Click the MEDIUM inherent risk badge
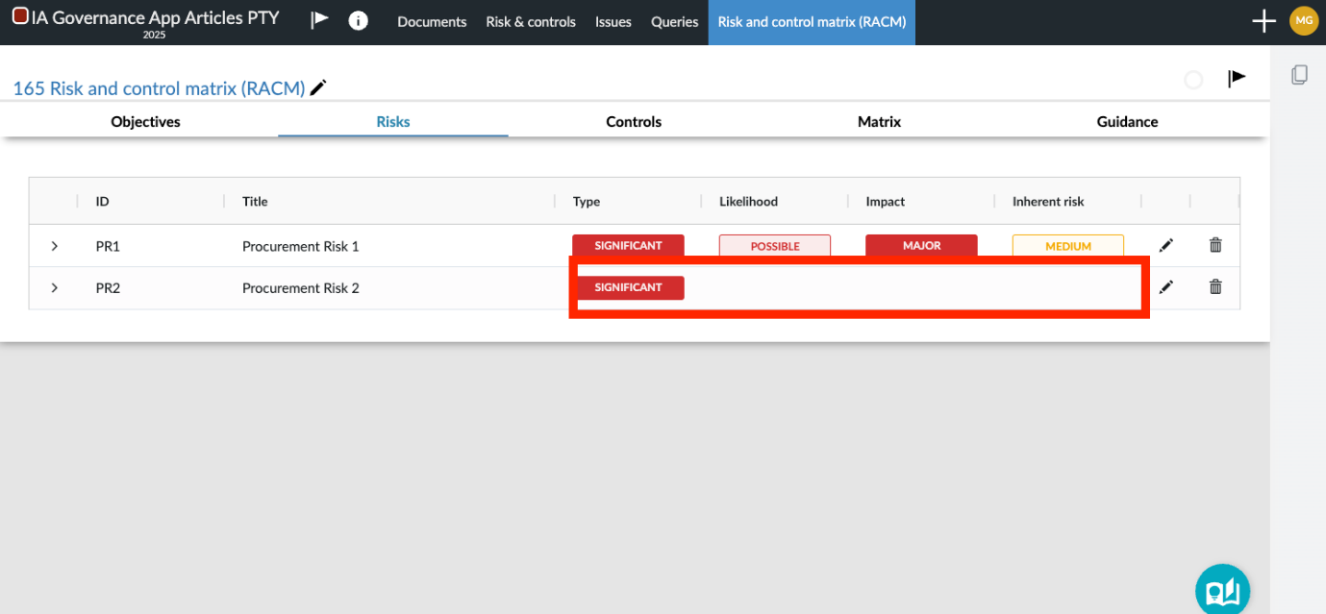The image size is (1326, 614). [x=1068, y=246]
